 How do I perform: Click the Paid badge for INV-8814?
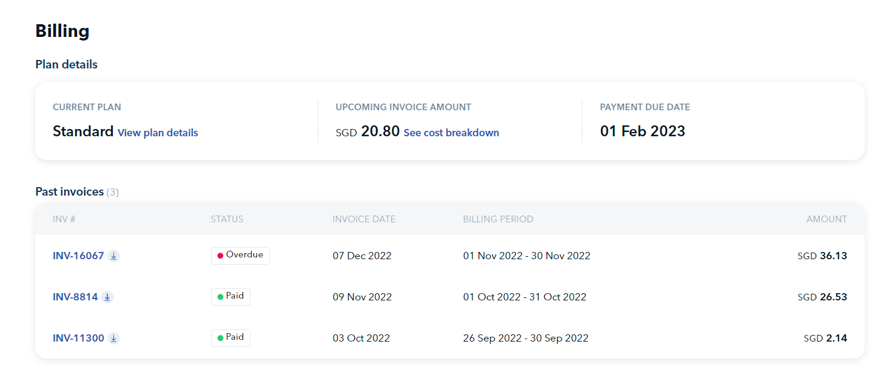(x=230, y=297)
